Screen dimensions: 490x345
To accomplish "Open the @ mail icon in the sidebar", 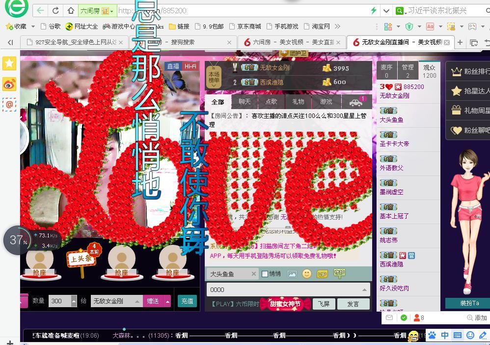I will coord(9,105).
